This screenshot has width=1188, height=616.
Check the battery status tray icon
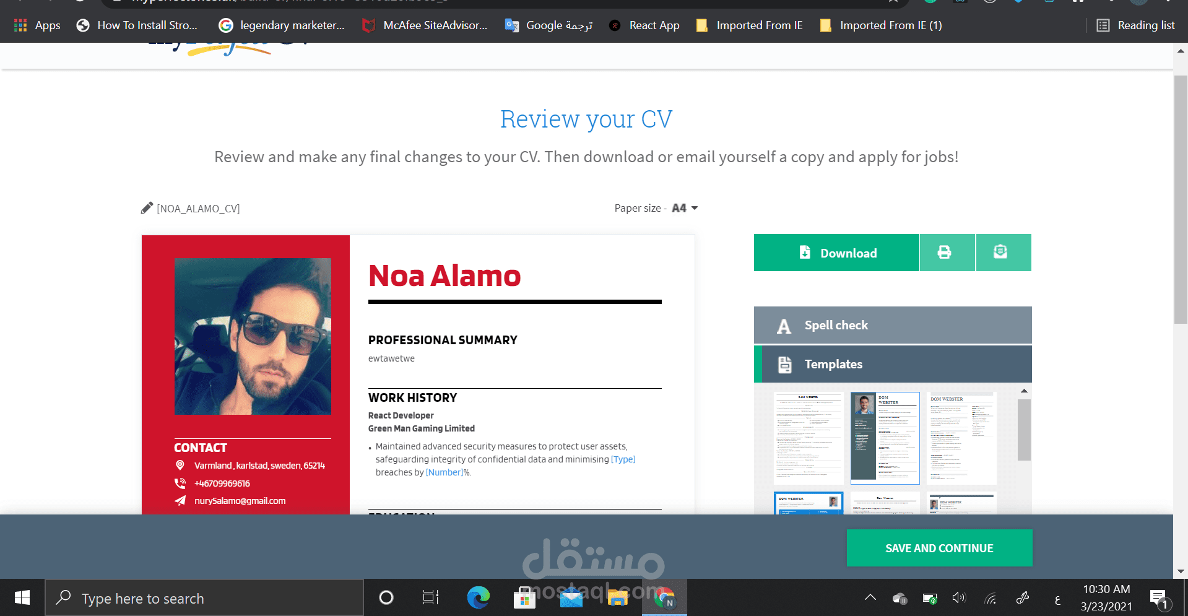click(930, 598)
